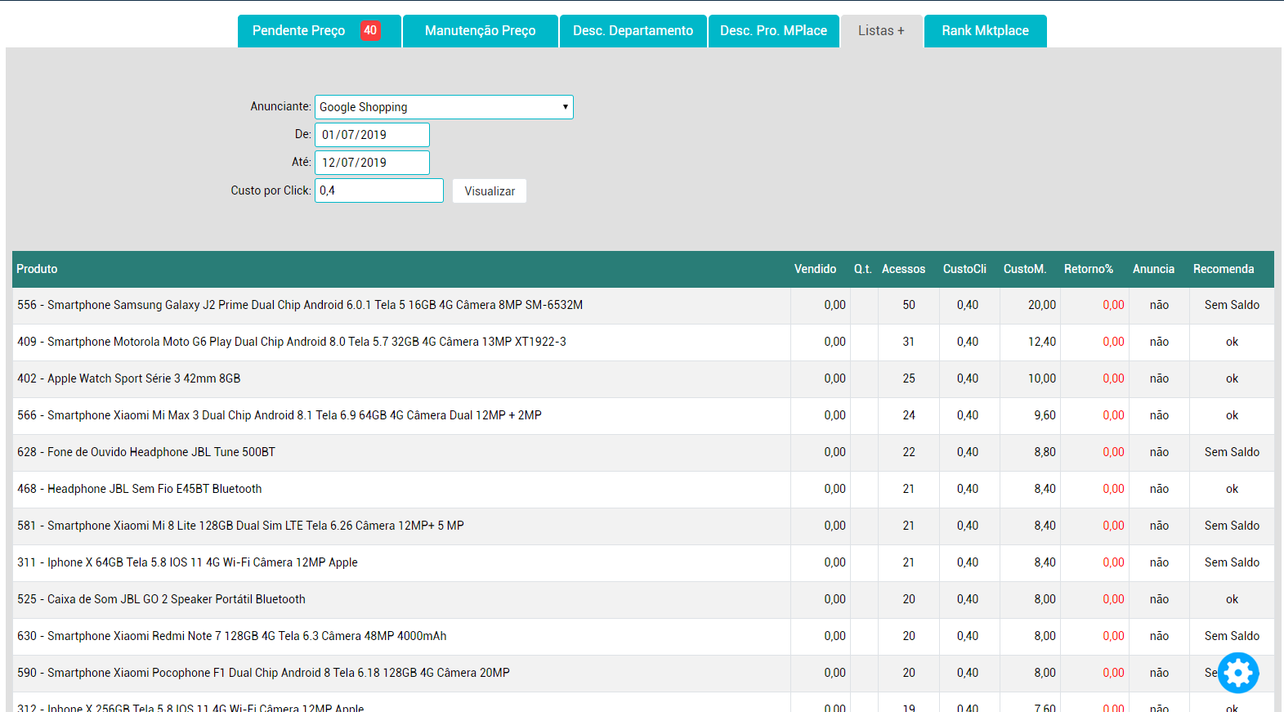1284x712 pixels.
Task: Click the Até date field 12/07/2019
Action: tap(372, 163)
